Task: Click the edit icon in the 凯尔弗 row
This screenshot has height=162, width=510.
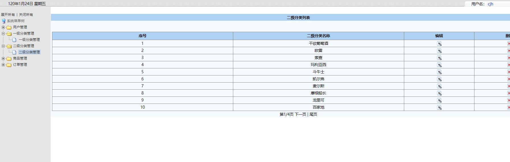Action: point(439,79)
